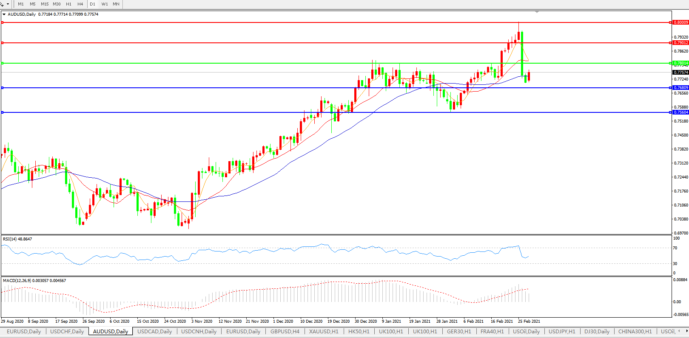Select the USDJPY,H1 chart tab

tap(562, 332)
